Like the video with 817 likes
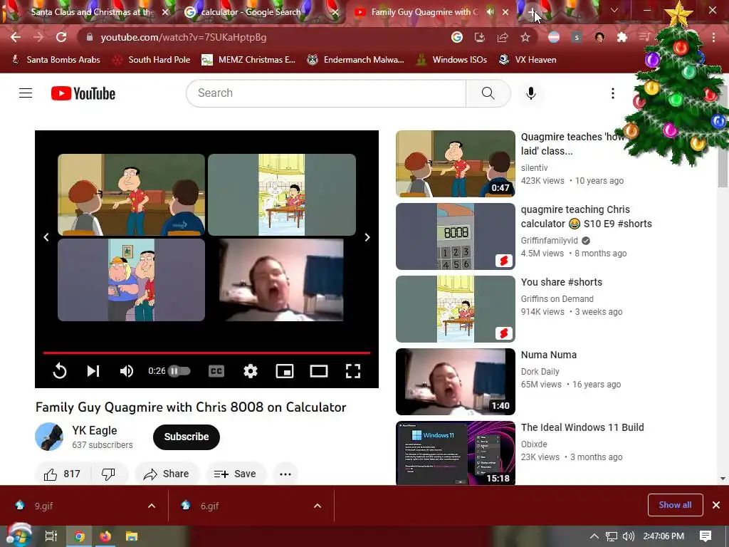The image size is (729, 547). pos(63,474)
